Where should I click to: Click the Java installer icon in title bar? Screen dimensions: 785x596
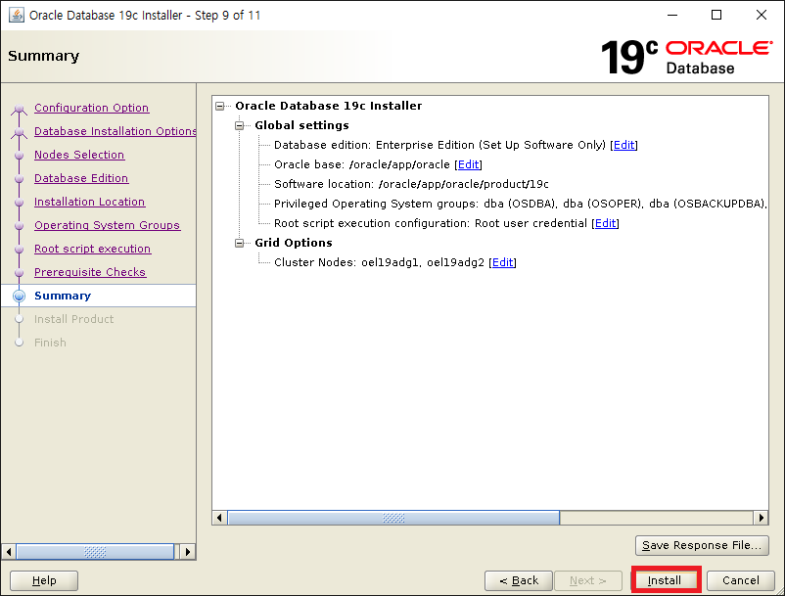(x=16, y=15)
